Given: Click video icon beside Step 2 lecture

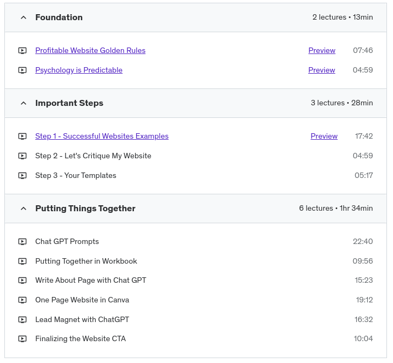Looking at the screenshot, I should 22,156.
